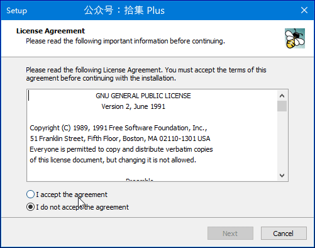Image resolution: width=315 pixels, height=248 pixels.
Task: Click the scrollbar track below the thumb
Action: 282,141
